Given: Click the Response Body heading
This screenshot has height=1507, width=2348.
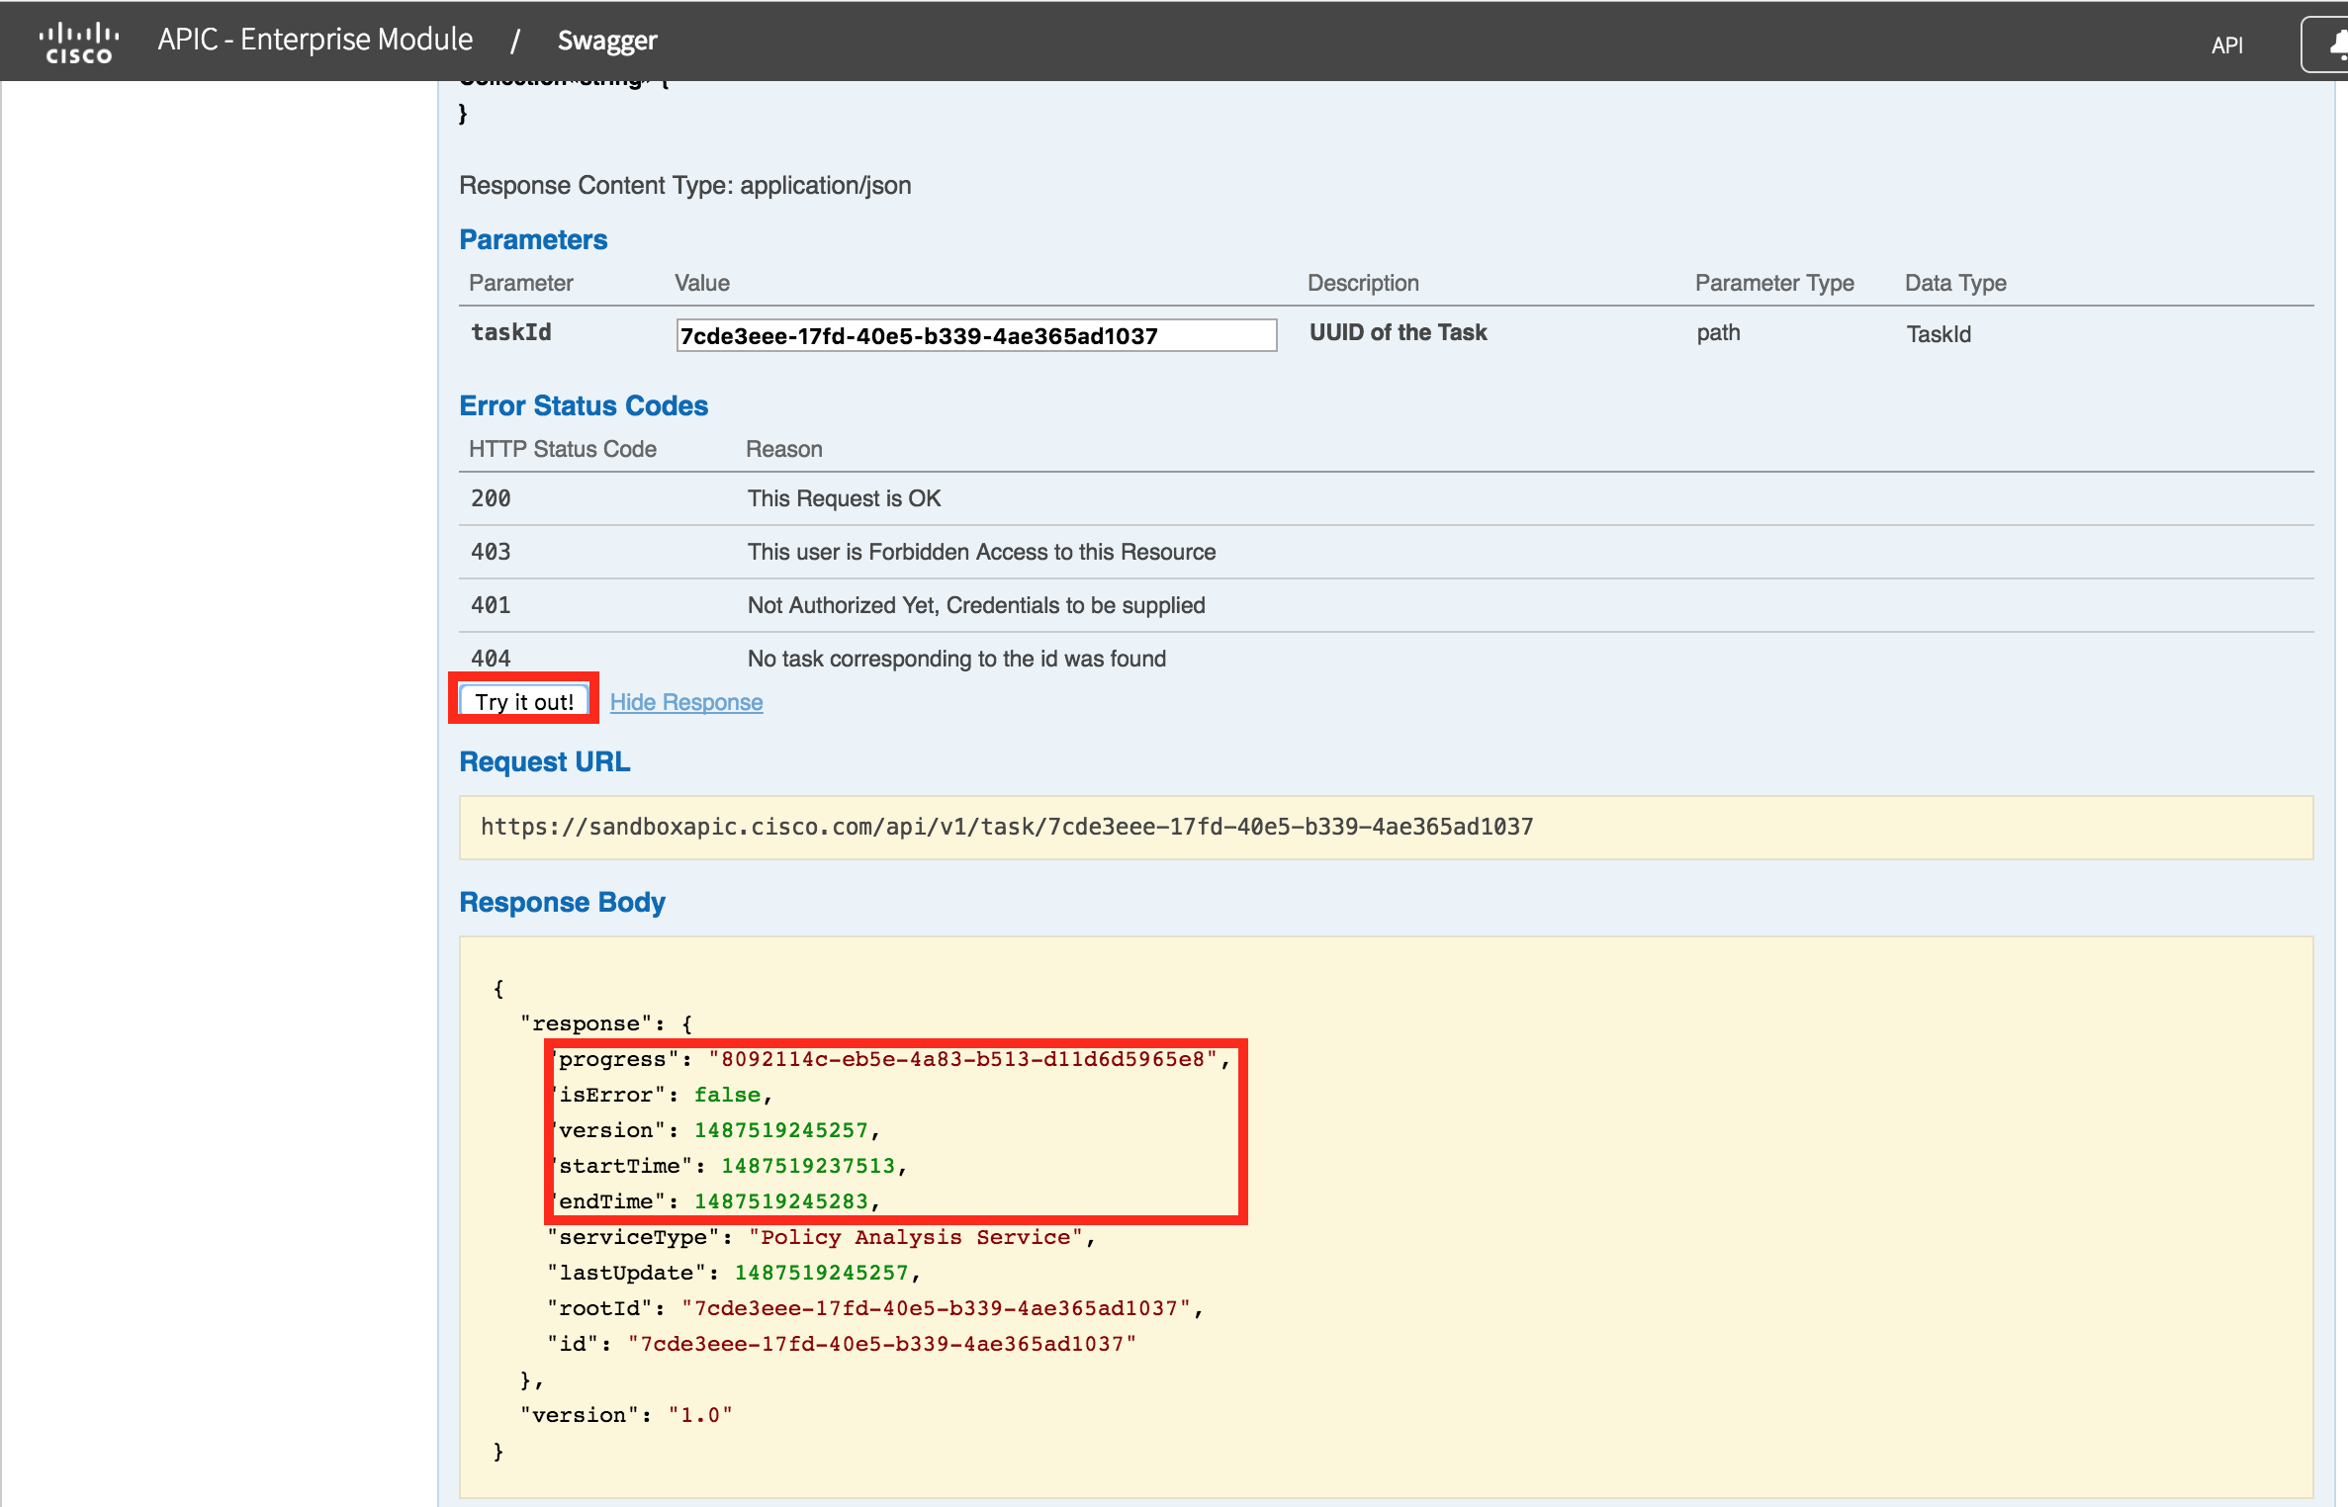Looking at the screenshot, I should pos(562,902).
